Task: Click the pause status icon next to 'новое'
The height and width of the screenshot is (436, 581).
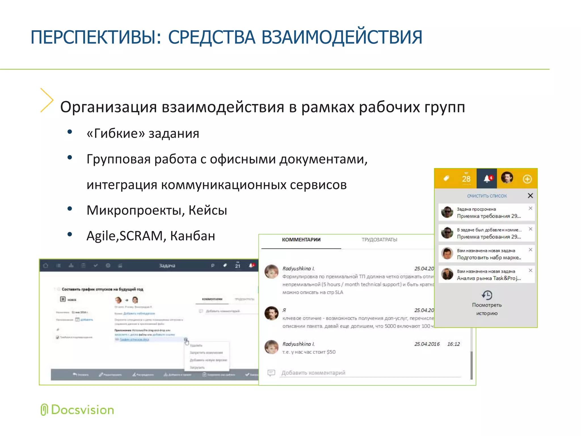Action: [63, 299]
